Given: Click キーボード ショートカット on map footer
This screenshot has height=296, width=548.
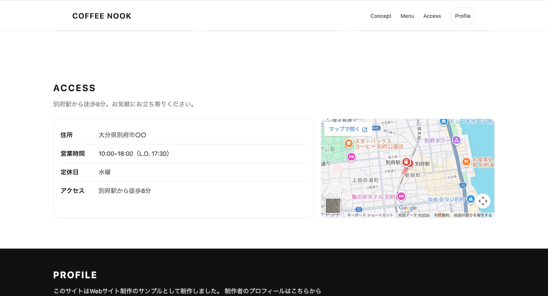Looking at the screenshot, I should click(x=370, y=215).
